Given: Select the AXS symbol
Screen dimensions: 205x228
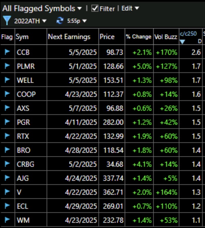Looking at the screenshot, I should pyautogui.click(x=23, y=108).
